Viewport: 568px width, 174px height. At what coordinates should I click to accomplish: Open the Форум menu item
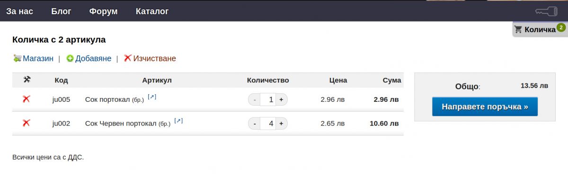click(x=103, y=11)
